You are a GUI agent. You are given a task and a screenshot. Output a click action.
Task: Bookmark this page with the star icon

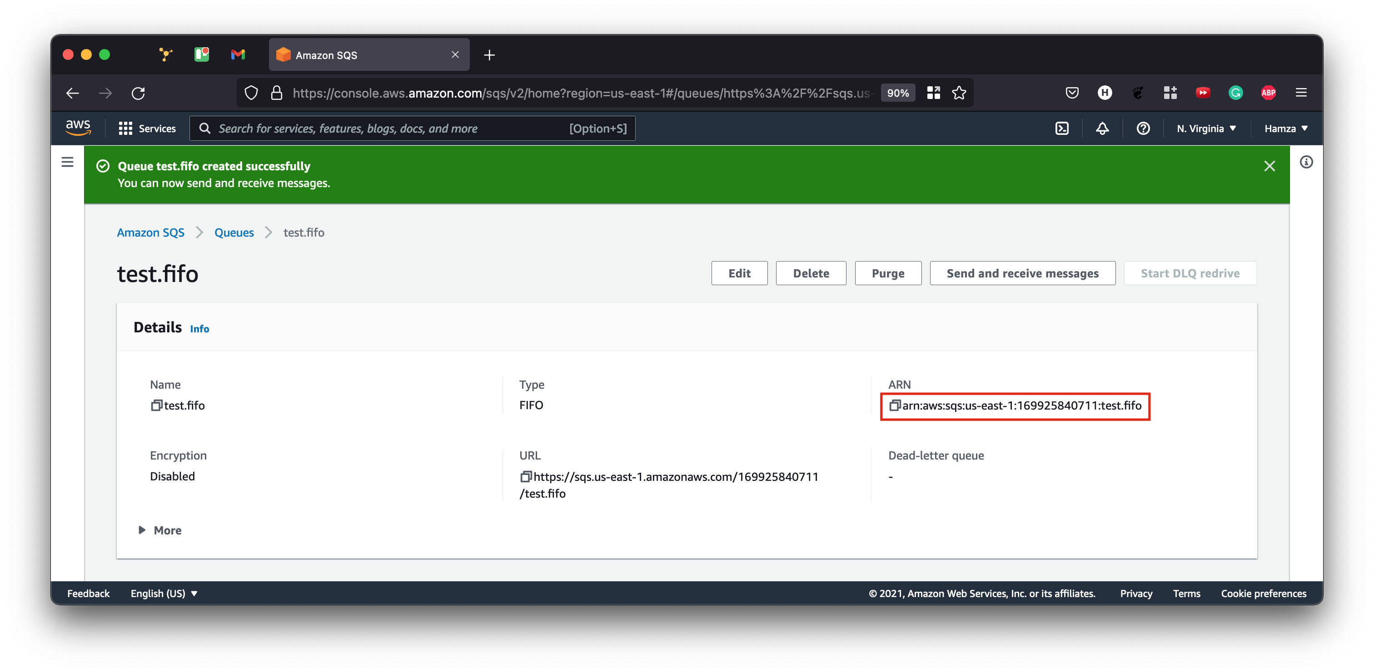point(959,93)
